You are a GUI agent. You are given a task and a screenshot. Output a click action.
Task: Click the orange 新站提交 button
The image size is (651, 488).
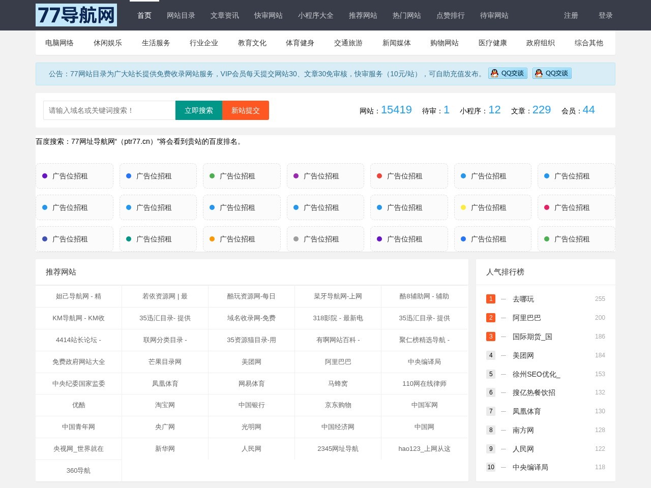246,110
